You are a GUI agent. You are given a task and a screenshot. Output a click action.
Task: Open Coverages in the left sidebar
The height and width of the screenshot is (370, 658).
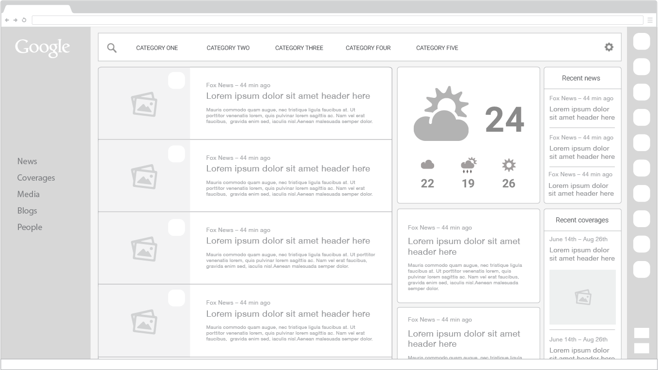tap(36, 178)
